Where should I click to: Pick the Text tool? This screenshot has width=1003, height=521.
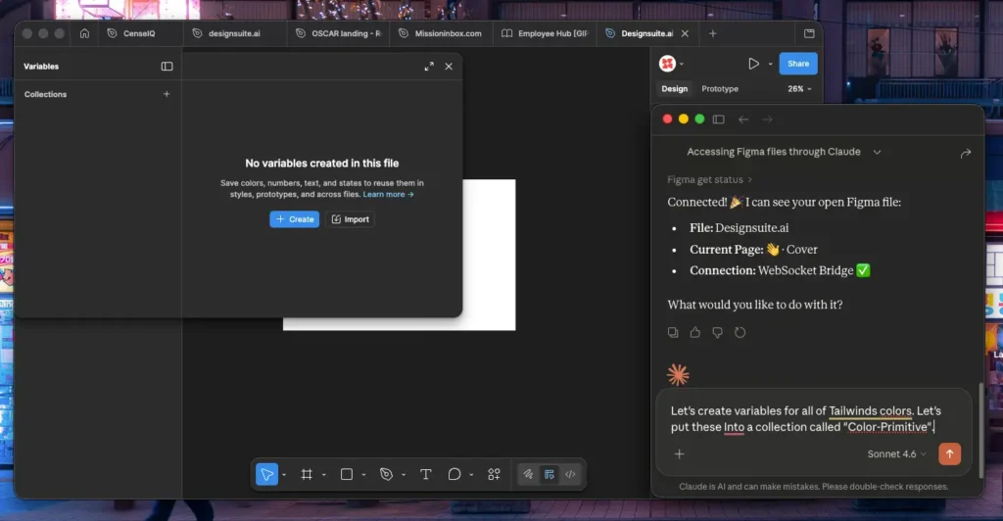click(x=425, y=474)
